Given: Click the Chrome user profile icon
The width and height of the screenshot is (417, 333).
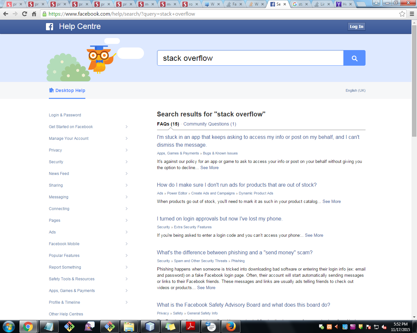Looking at the screenshot, I should pos(376,3).
